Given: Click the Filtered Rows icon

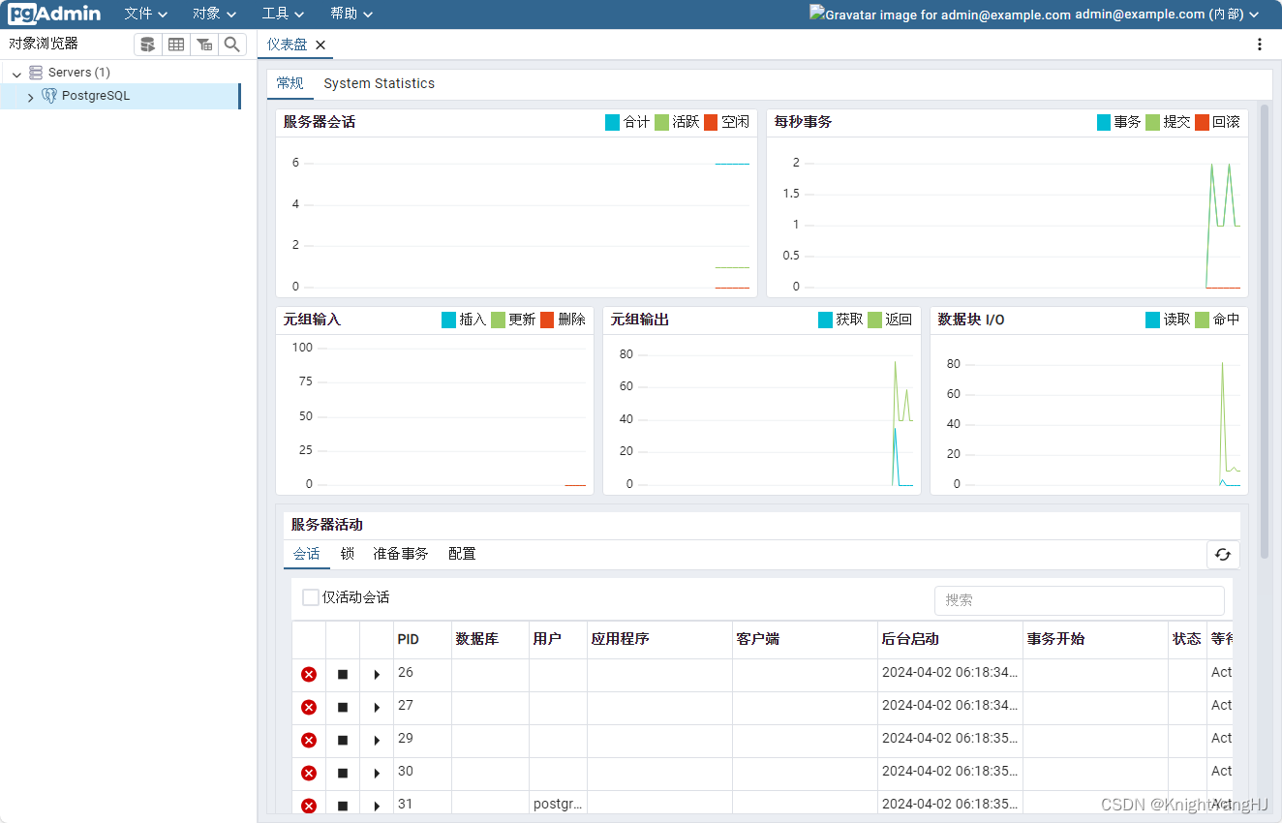Looking at the screenshot, I should (x=203, y=45).
